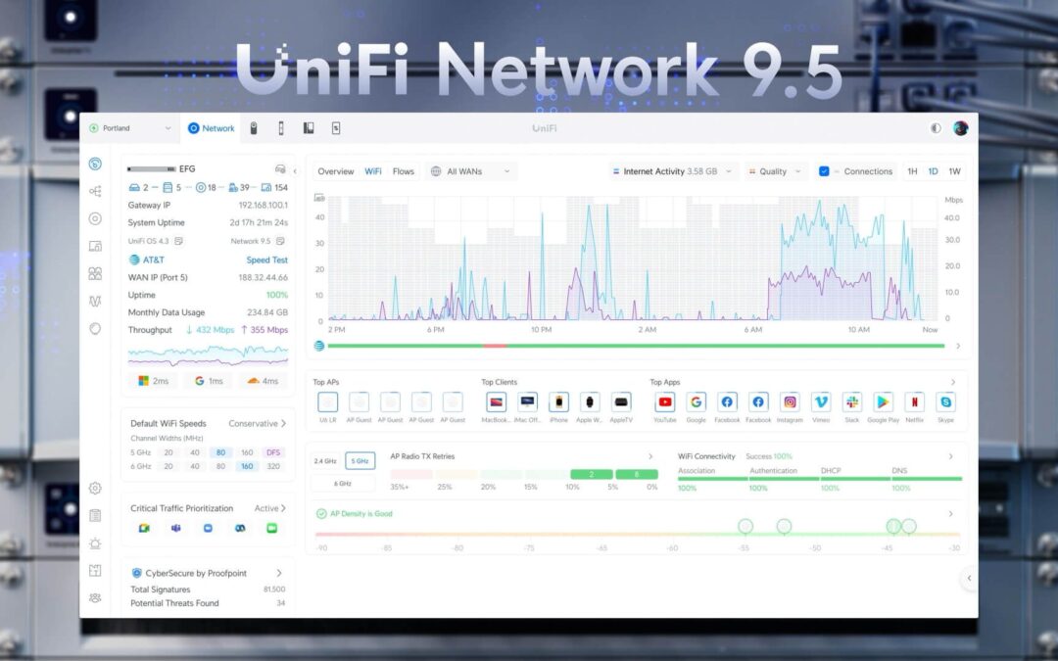Switch to the Overview tab
1058x661 pixels.
(x=336, y=171)
